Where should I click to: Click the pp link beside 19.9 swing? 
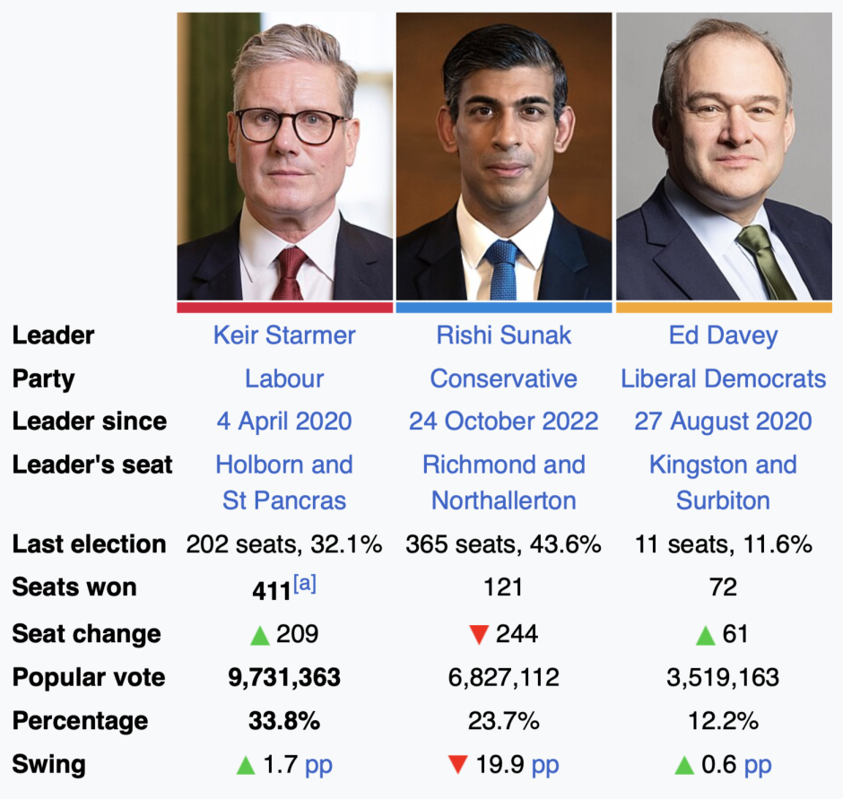pyautogui.click(x=545, y=765)
